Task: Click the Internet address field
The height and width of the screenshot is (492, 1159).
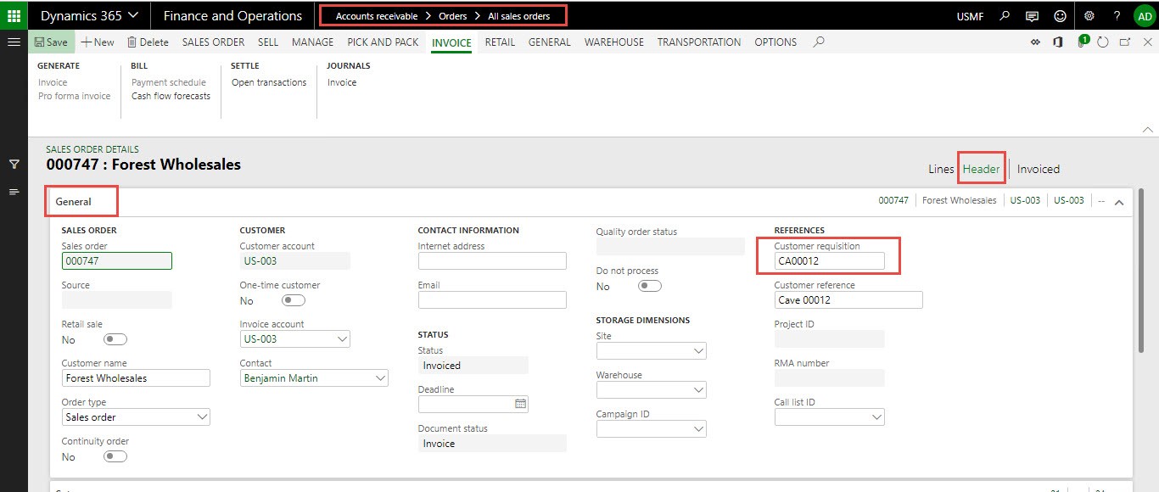Action: point(492,260)
